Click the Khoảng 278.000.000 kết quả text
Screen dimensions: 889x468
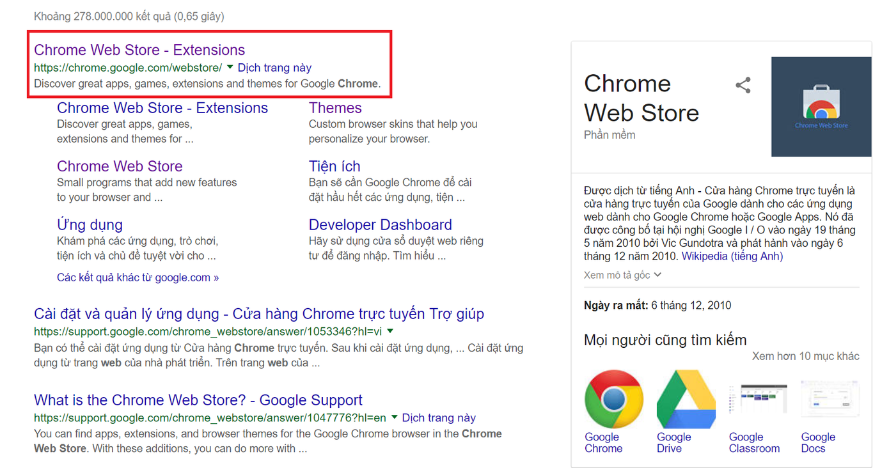tap(129, 16)
